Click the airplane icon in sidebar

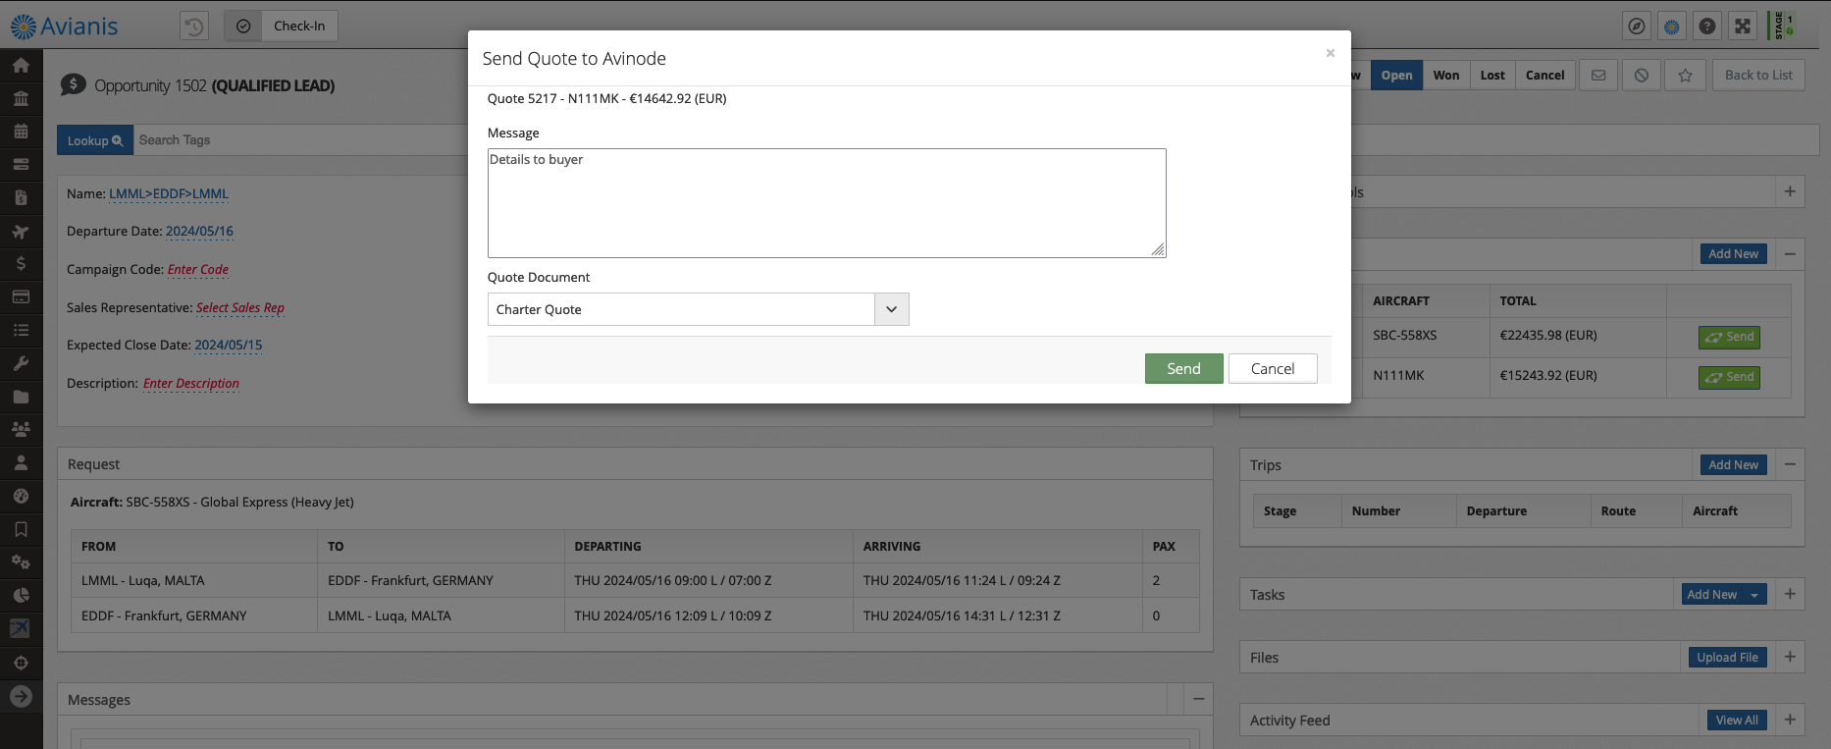21,232
